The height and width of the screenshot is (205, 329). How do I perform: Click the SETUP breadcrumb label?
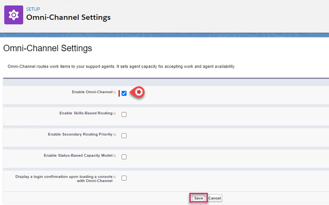33,8
